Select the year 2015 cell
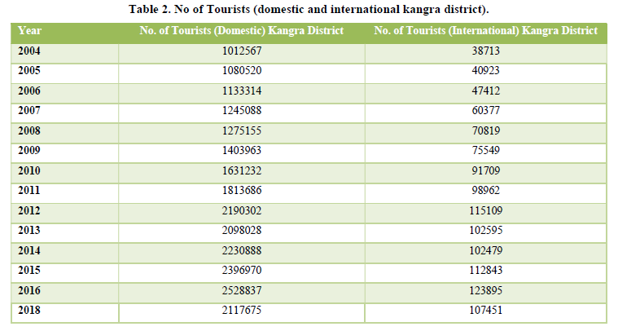 (30, 271)
